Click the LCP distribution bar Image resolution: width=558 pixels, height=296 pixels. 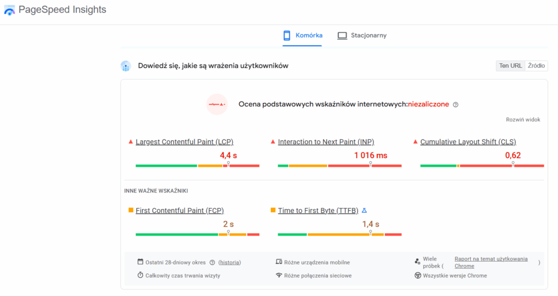click(197, 166)
